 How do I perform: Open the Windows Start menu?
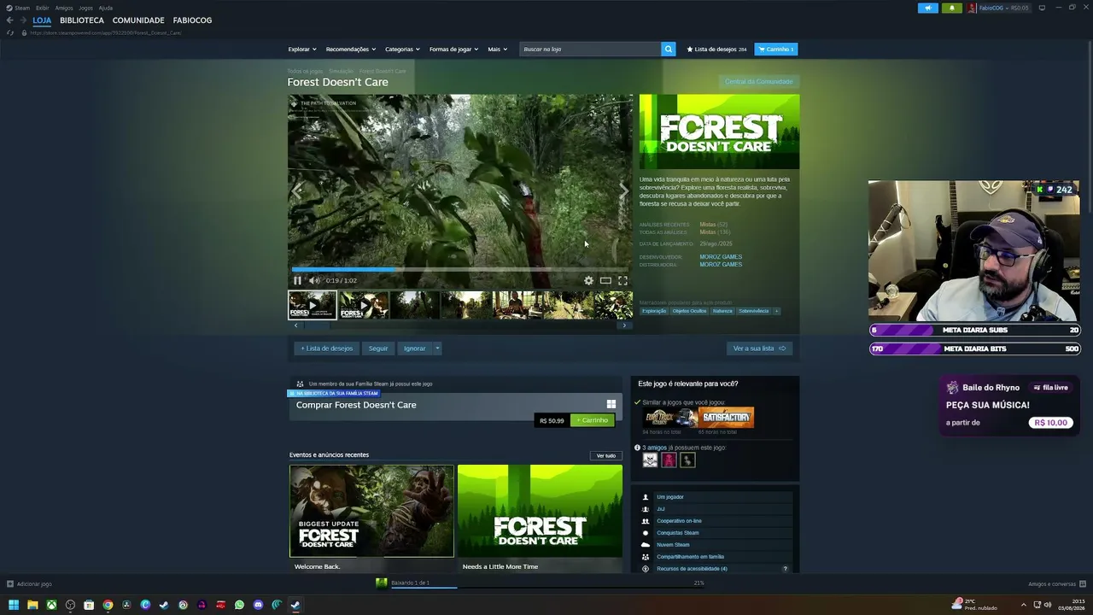pos(14,605)
